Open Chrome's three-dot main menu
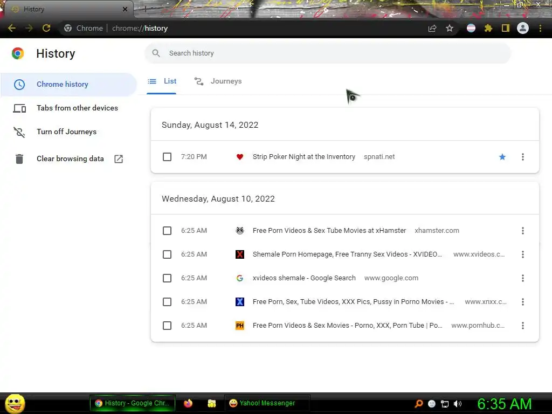This screenshot has height=414, width=552. [x=540, y=28]
